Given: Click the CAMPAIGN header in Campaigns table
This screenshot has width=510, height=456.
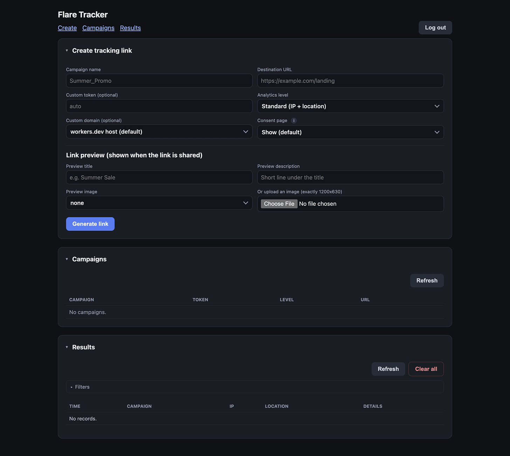Looking at the screenshot, I should [x=82, y=300].
